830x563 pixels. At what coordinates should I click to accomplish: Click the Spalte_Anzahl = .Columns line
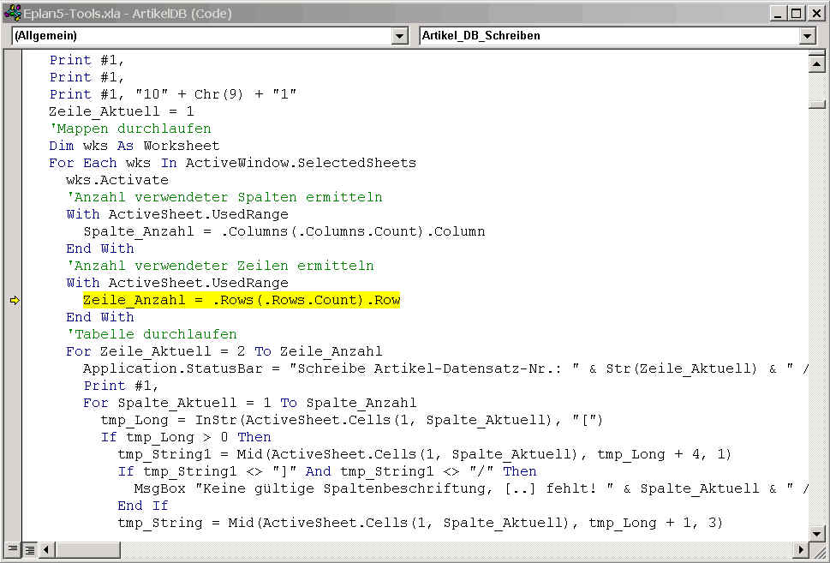[x=284, y=231]
